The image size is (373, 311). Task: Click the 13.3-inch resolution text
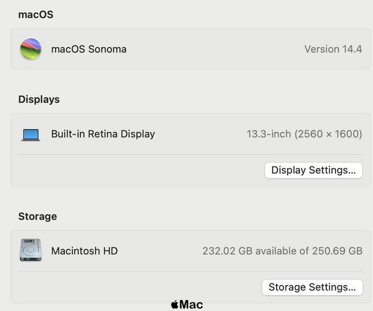pos(304,134)
